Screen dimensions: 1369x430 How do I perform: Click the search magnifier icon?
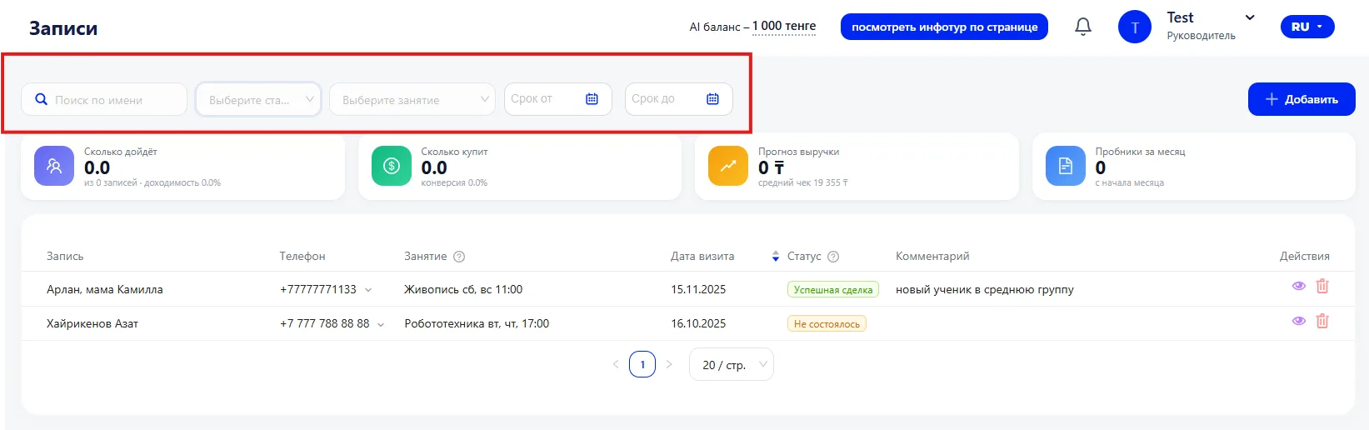[41, 99]
